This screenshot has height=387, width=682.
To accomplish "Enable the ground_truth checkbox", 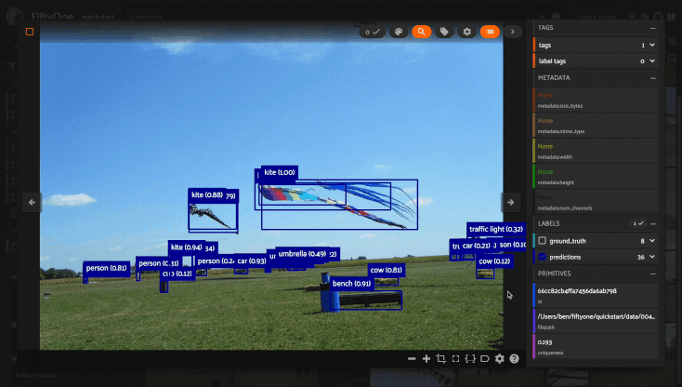I will click(542, 240).
